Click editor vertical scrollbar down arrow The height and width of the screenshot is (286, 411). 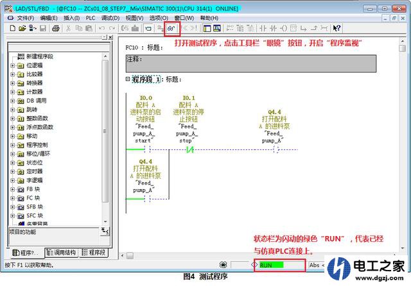[x=403, y=248]
